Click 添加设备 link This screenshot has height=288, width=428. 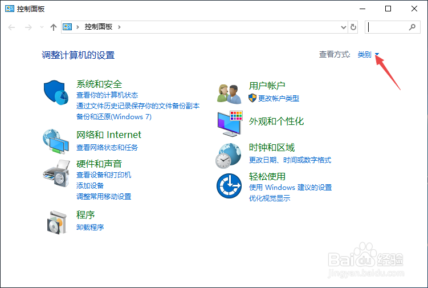tap(90, 186)
